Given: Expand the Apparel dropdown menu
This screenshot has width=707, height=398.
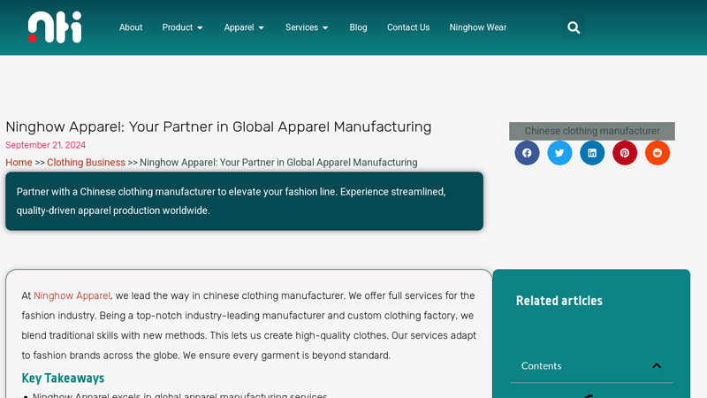Looking at the screenshot, I should click(244, 27).
